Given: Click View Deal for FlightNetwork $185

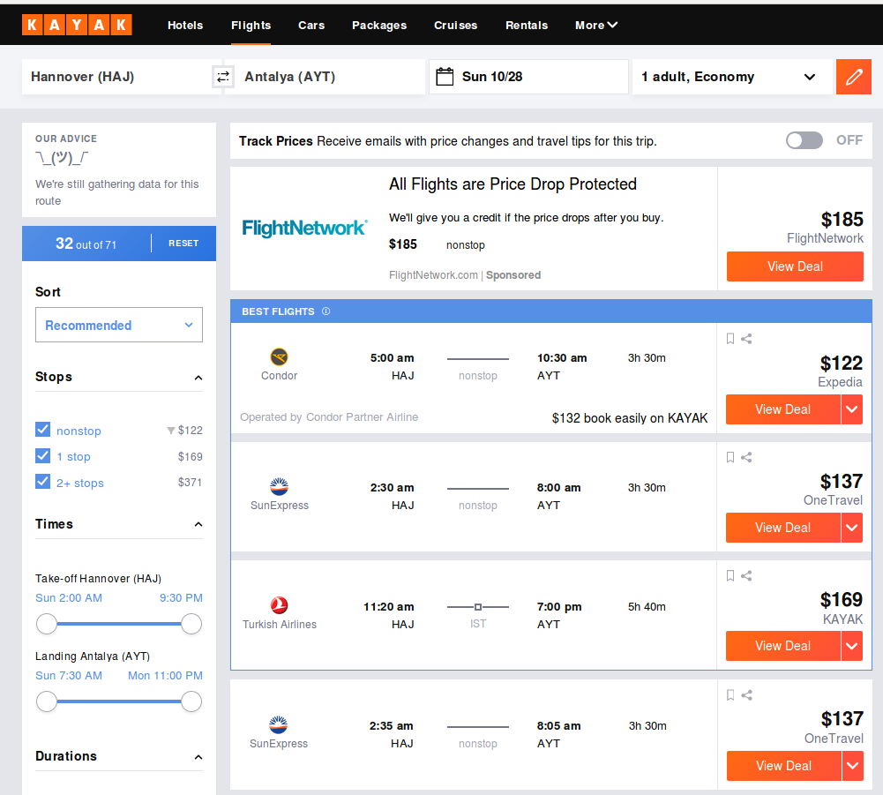Looking at the screenshot, I should click(795, 266).
